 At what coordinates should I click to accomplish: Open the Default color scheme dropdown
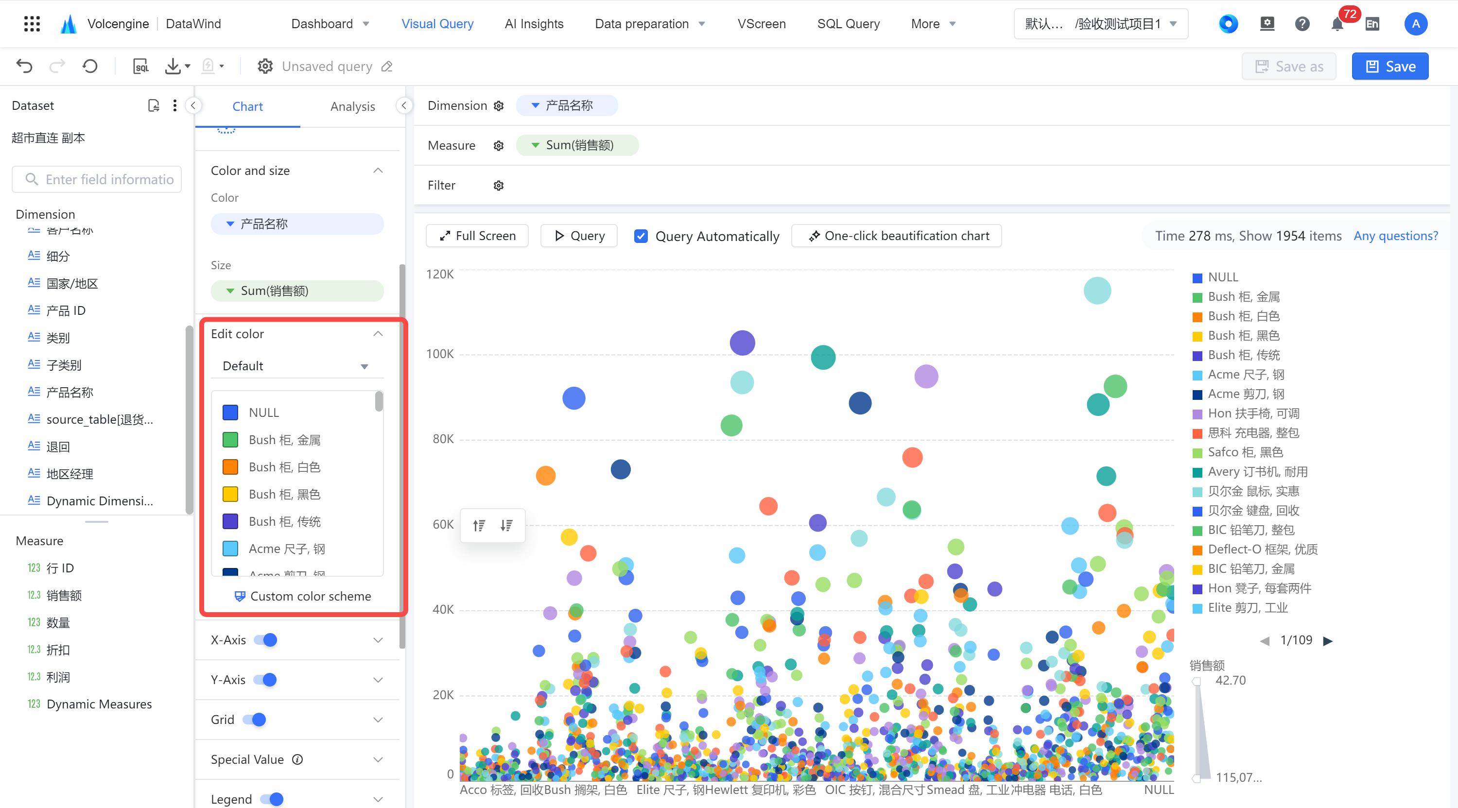point(297,366)
